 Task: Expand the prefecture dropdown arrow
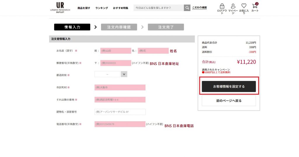tap(124, 74)
